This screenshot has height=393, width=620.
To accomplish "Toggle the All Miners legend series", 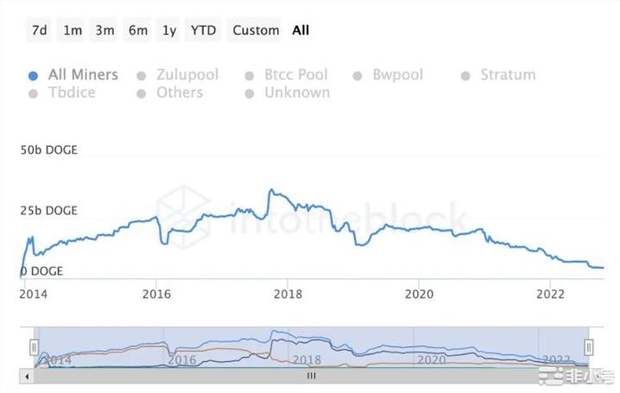I will click(33, 75).
